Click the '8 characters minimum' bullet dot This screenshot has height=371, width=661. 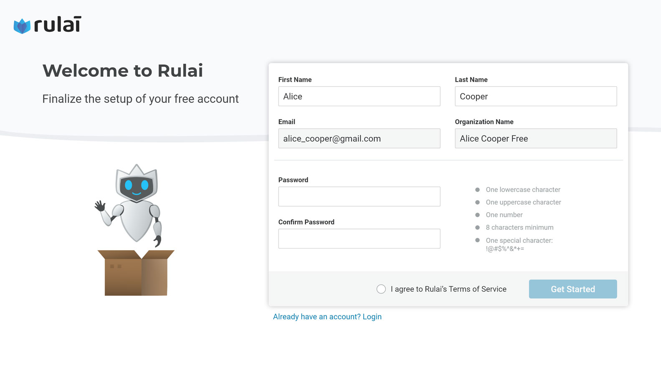click(477, 228)
